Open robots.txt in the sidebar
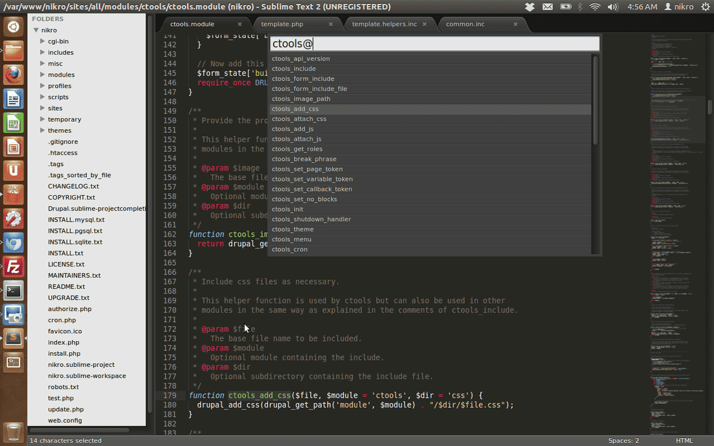 64,387
